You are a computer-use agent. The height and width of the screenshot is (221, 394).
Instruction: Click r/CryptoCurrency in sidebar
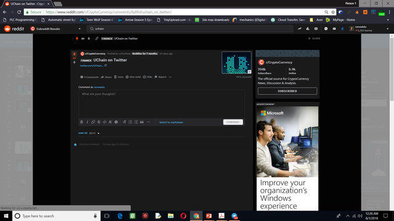pos(279,63)
